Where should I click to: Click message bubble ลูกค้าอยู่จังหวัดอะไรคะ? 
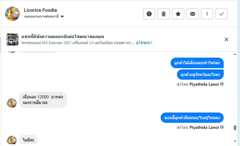(x=200, y=74)
